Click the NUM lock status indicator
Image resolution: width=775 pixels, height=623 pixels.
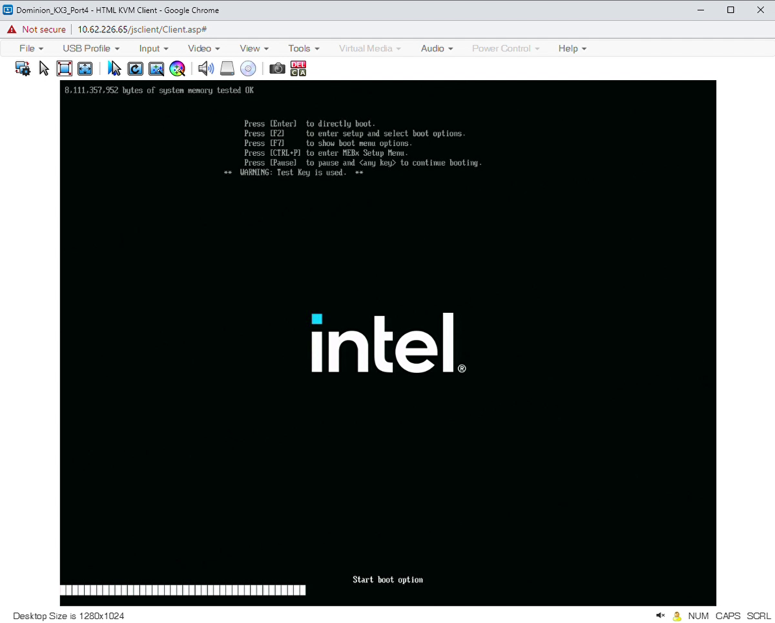point(698,616)
